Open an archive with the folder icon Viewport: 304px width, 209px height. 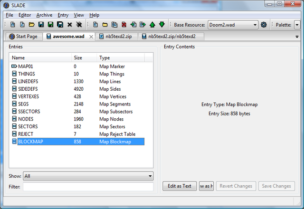(32, 25)
